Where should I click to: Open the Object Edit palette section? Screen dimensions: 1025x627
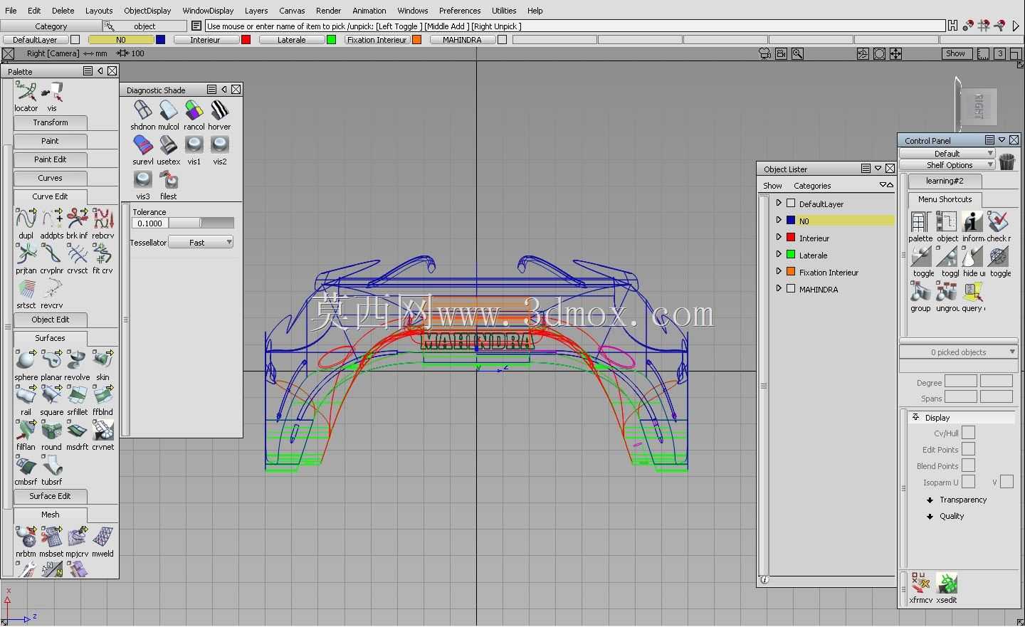(x=51, y=320)
